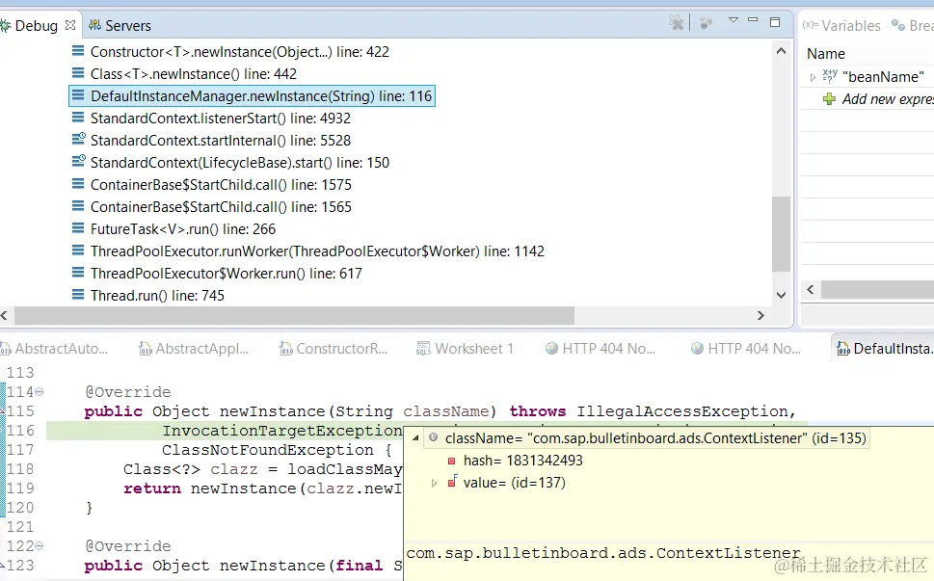
Task: Click the clazz variable on line 118
Action: click(x=234, y=469)
